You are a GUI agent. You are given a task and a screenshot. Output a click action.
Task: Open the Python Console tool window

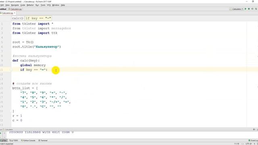point(28,141)
